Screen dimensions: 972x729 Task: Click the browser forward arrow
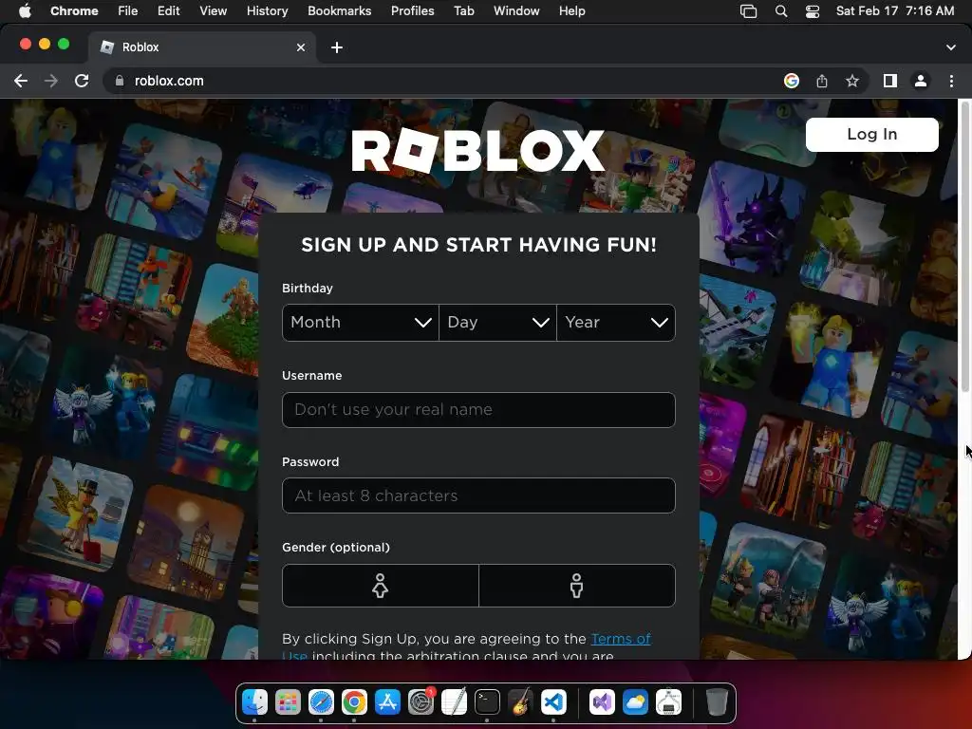tap(51, 81)
